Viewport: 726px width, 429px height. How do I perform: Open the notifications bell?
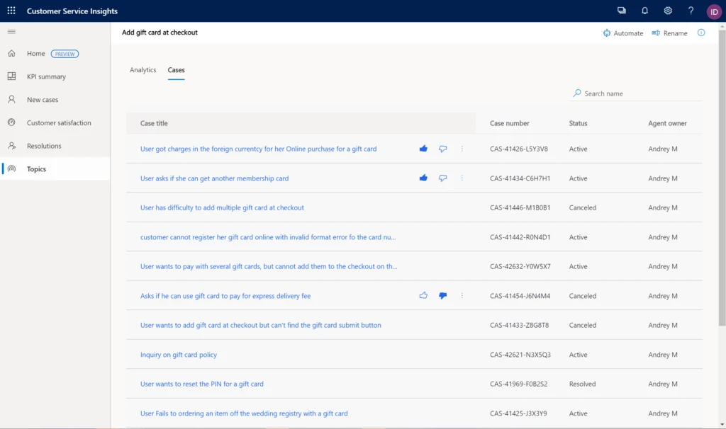(645, 11)
